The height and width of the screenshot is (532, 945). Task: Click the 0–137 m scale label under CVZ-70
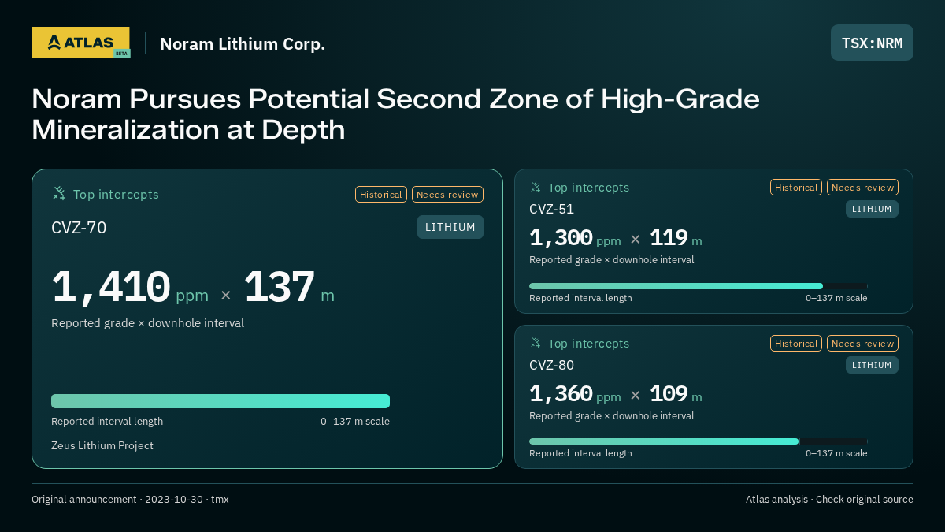point(355,421)
